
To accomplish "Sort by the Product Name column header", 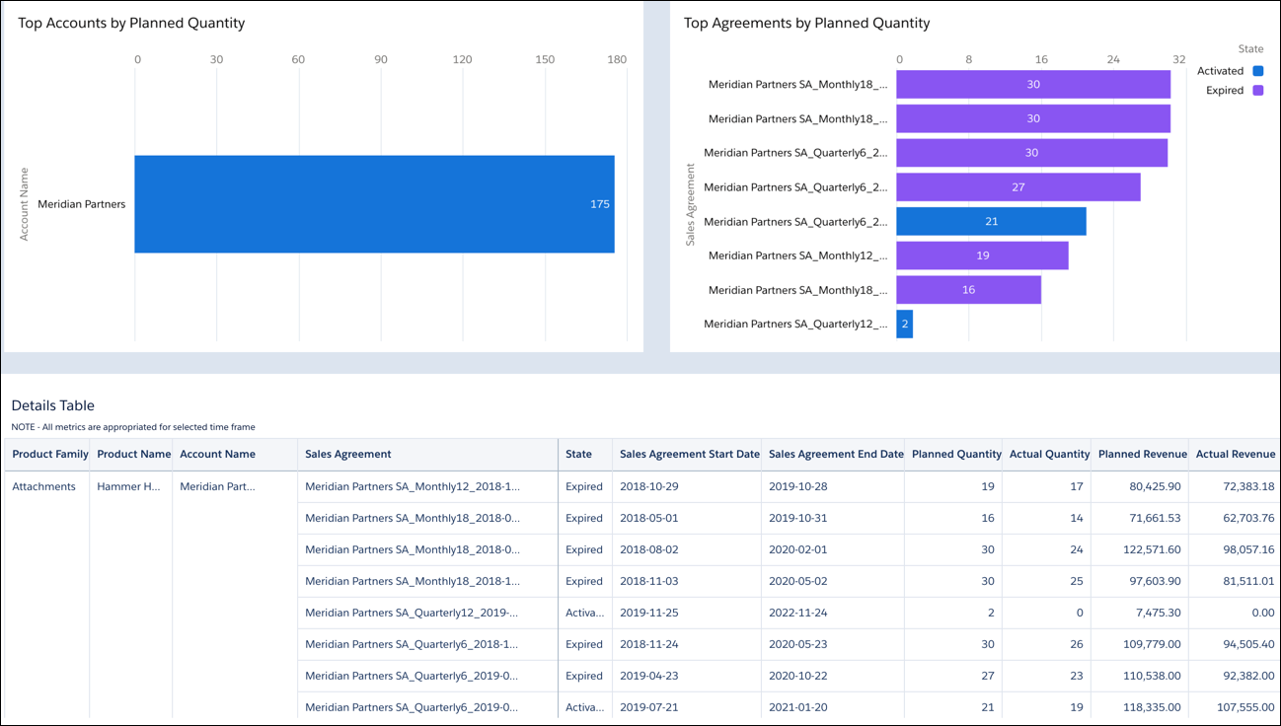I will click(x=133, y=455).
